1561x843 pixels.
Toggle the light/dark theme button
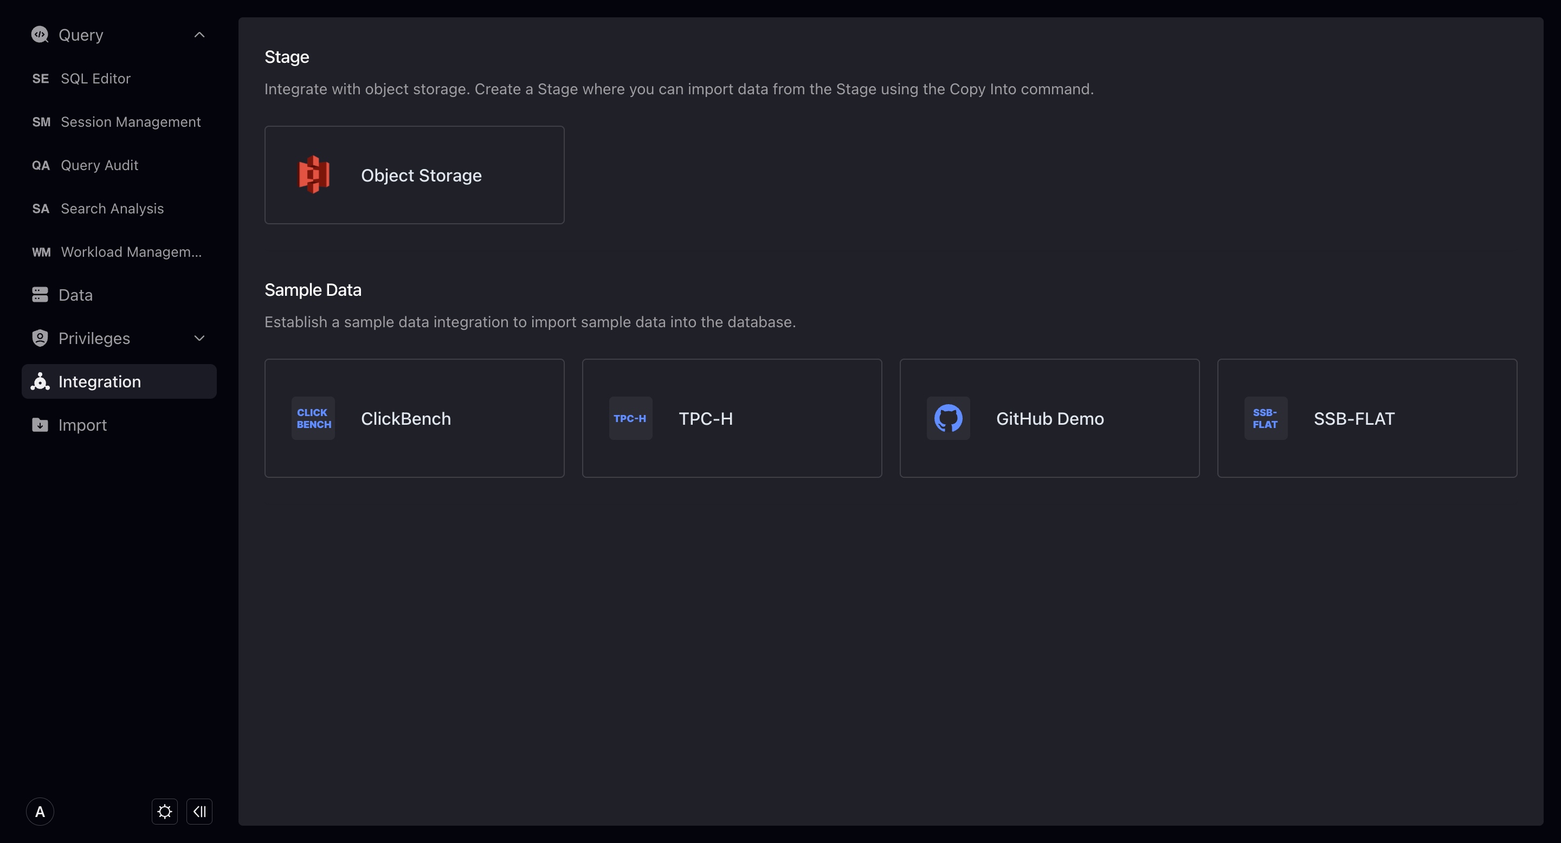click(x=164, y=812)
